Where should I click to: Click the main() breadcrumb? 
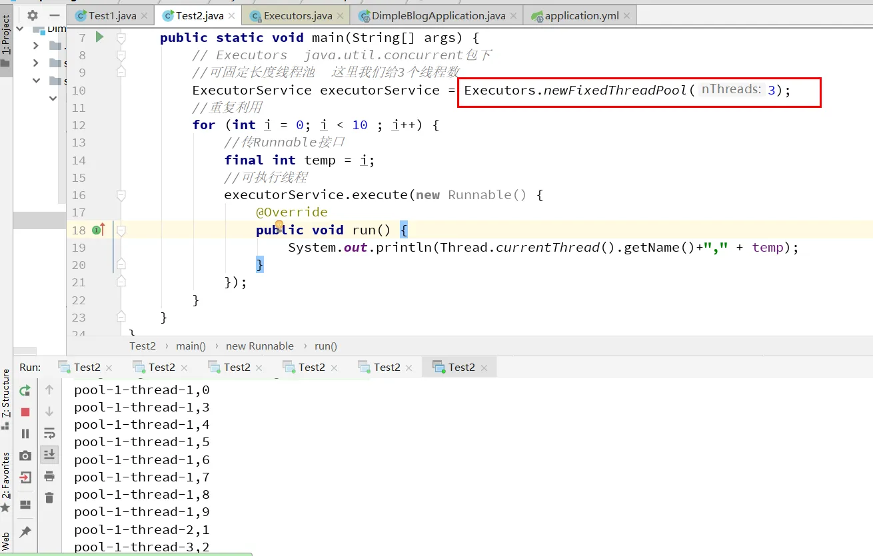(191, 346)
